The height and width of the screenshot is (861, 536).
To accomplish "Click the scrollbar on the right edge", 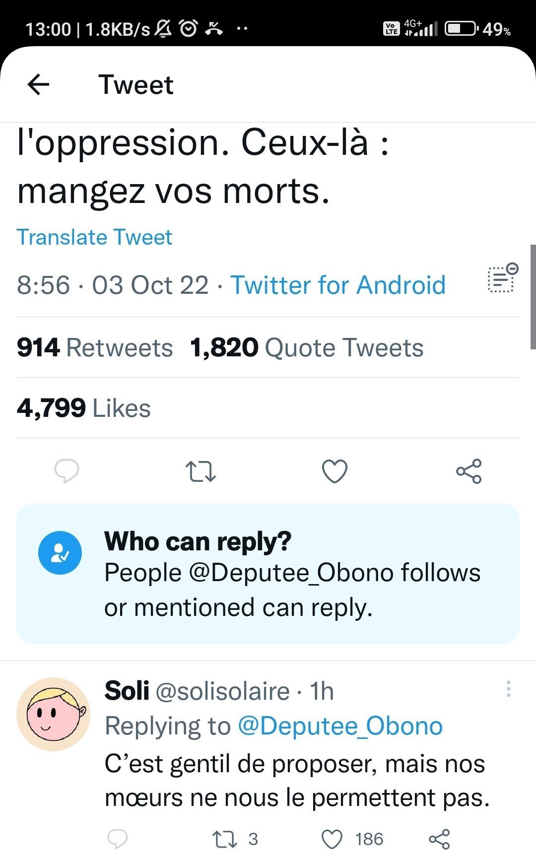I will point(533,297).
